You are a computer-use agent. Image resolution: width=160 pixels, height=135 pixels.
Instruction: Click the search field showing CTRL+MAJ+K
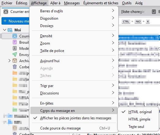click(139, 22)
